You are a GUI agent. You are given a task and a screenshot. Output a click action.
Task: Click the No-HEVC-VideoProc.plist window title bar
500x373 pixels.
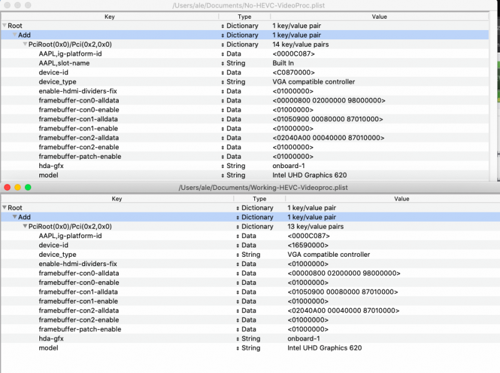pyautogui.click(x=250, y=5)
